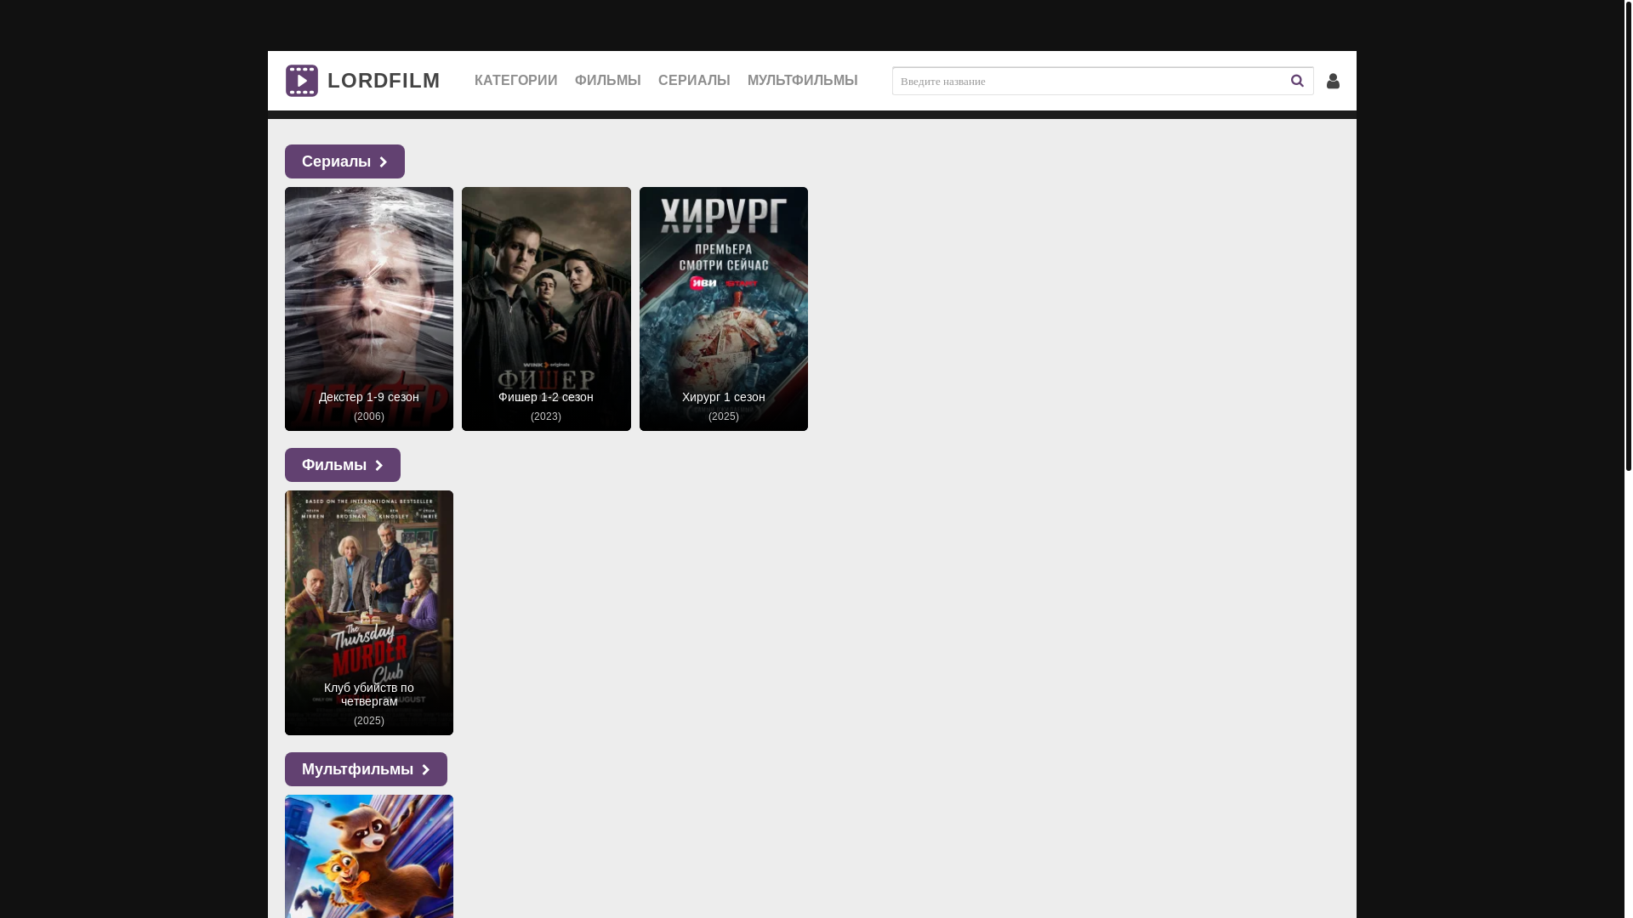1633x918 pixels.
Task: Open the raccoon cartoon poster
Action: click(x=369, y=856)
